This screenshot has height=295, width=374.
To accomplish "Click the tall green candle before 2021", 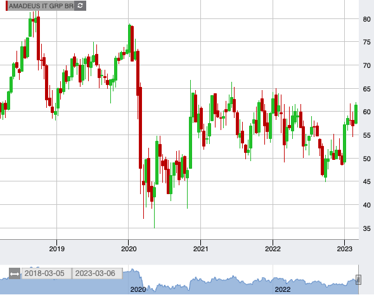I will 190,143.
